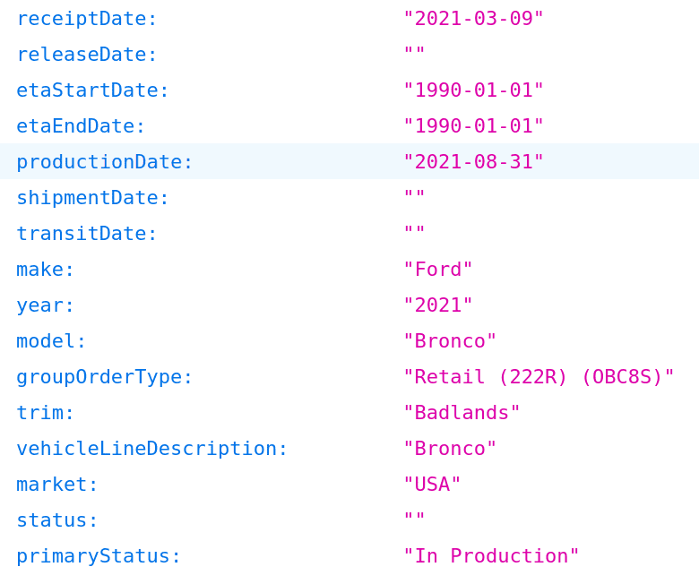Click the value "Badlands"
Screen dimensions: 699x584
[x=462, y=413]
